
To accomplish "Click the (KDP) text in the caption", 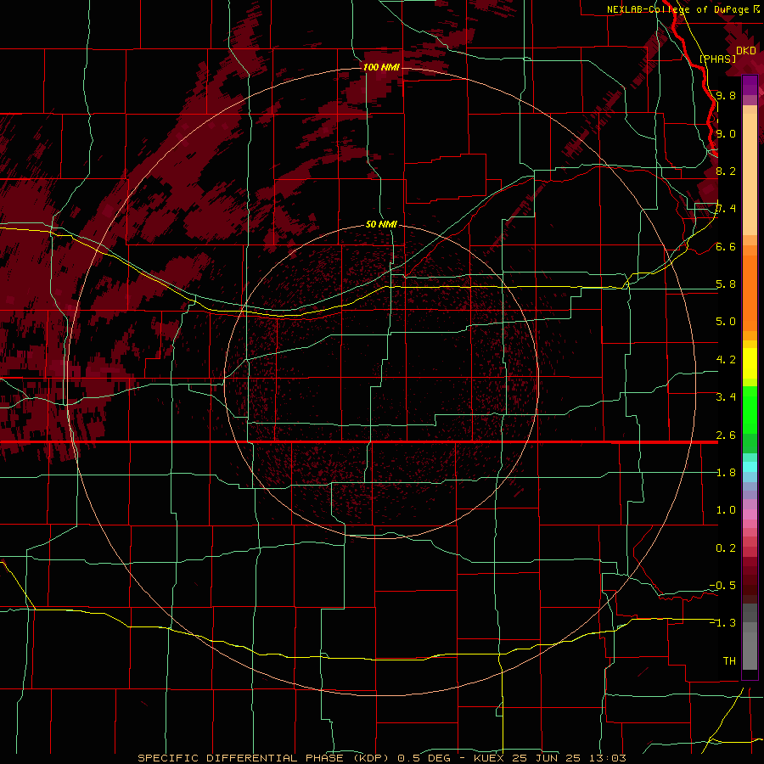I will [369, 758].
